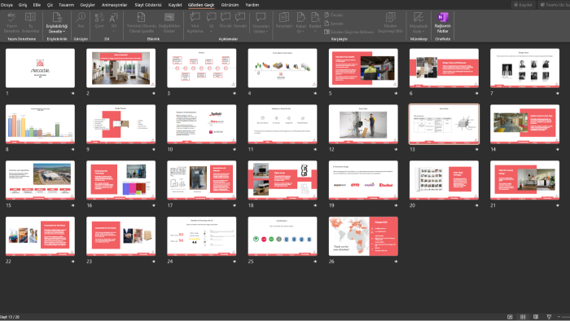Select slide 26 world map thumbnail
This screenshot has width=570, height=321.
point(363,236)
